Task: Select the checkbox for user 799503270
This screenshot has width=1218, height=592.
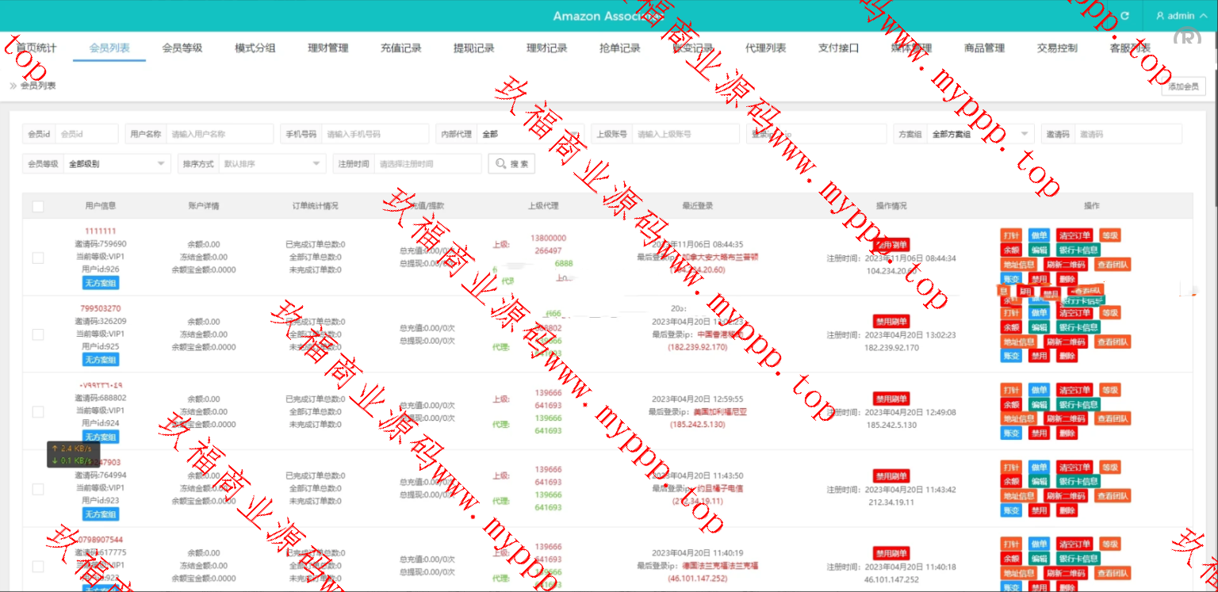Action: [x=38, y=334]
